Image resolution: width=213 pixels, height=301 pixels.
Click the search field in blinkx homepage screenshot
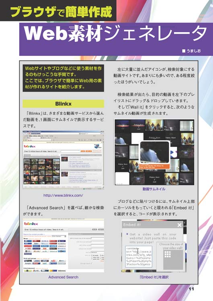[70, 151]
